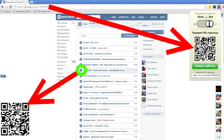This screenshot has width=224, height=140.
Task: Delete highlighted track with X icon
Action: [x=136, y=70]
